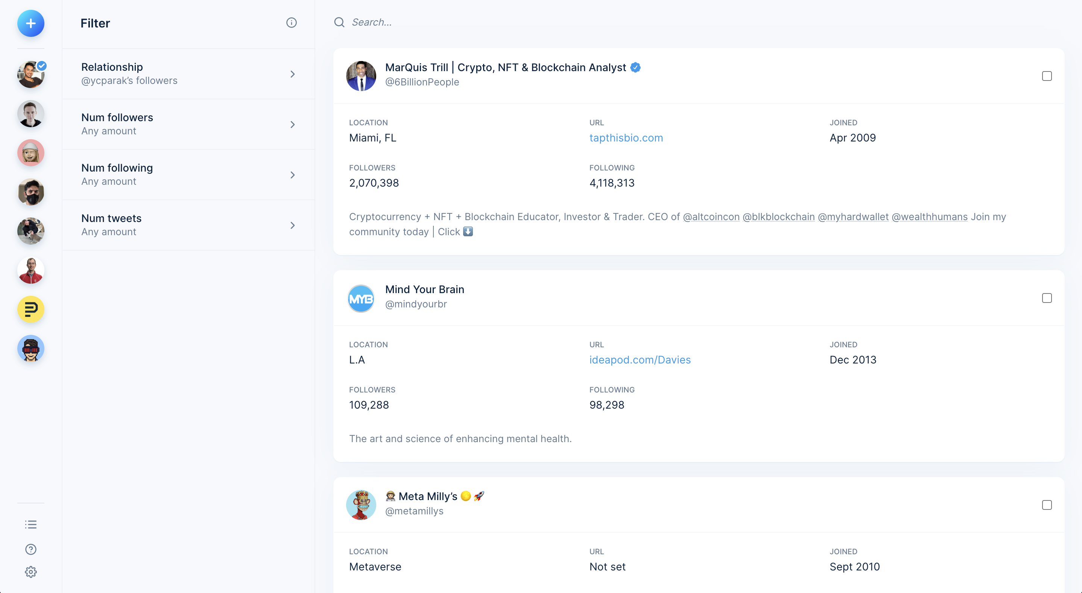Open the help question mark icon
The width and height of the screenshot is (1082, 593).
pos(31,549)
